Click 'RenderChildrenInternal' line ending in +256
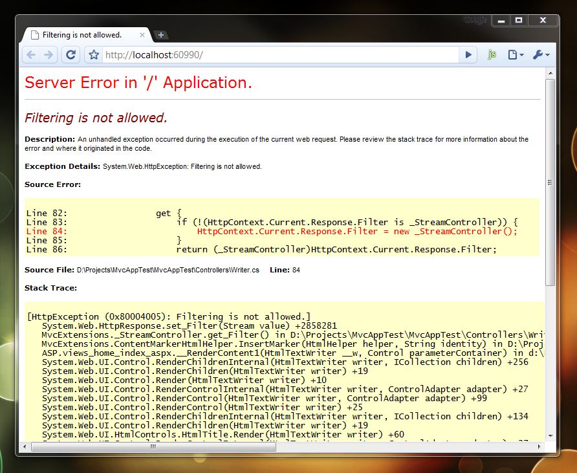 285,362
